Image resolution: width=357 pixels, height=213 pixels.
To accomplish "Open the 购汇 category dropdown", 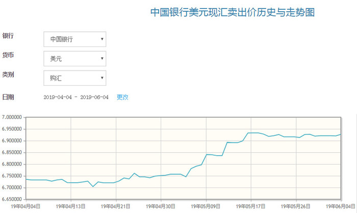I will (74, 78).
